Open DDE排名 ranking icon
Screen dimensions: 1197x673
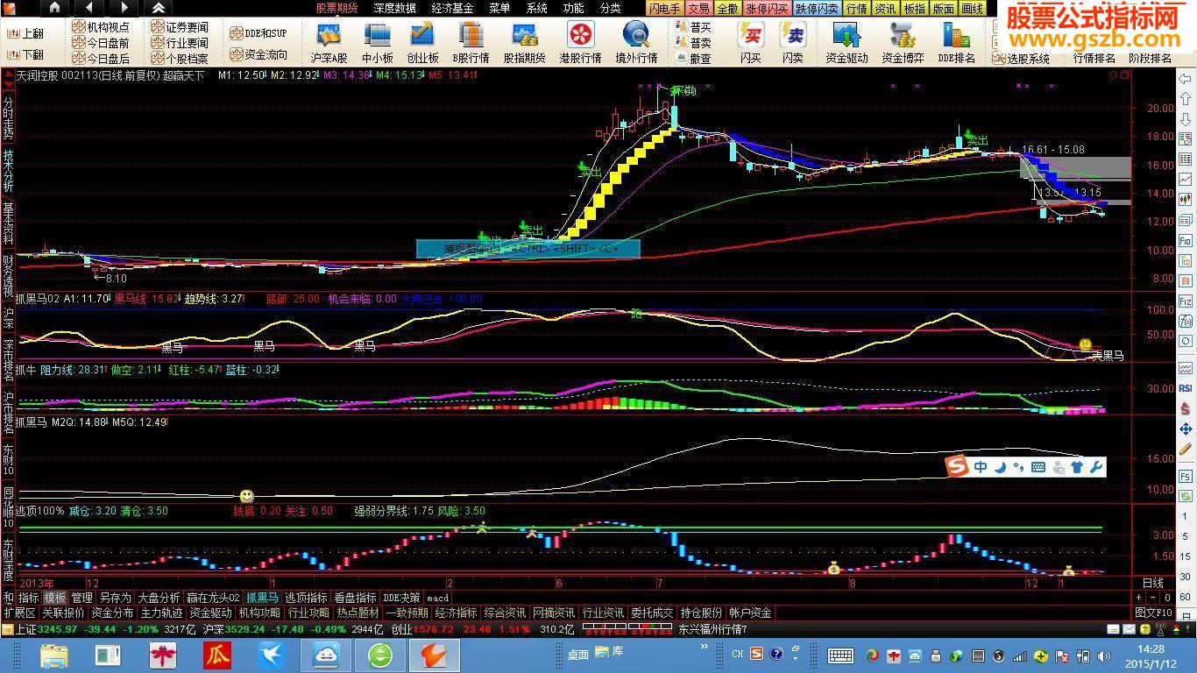pyautogui.click(x=957, y=43)
